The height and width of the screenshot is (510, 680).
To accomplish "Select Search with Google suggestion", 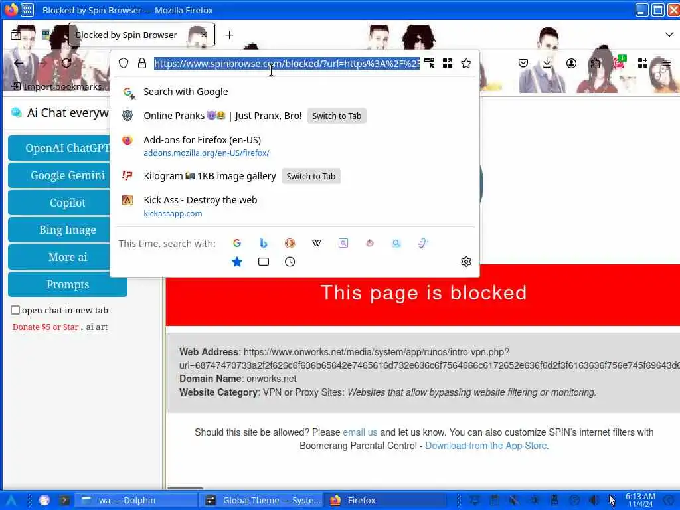I will (x=295, y=92).
